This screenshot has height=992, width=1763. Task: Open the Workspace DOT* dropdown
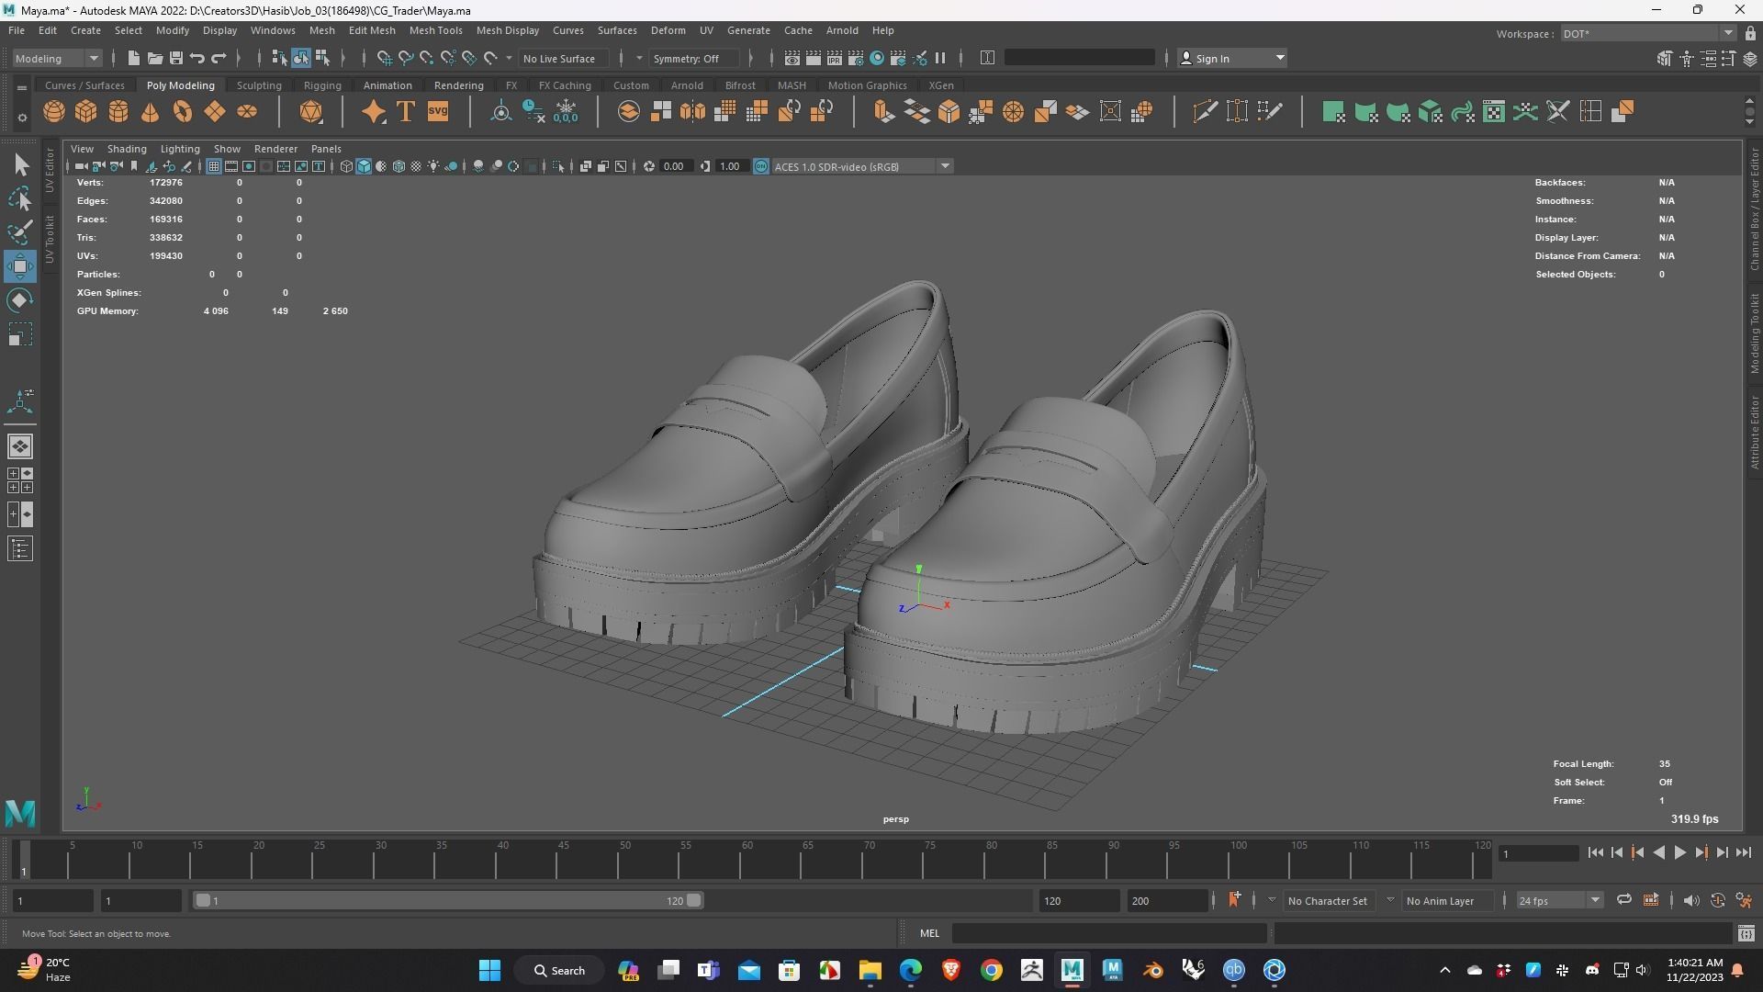pos(1648,33)
